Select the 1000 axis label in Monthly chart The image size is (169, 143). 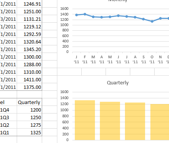click(x=64, y=25)
